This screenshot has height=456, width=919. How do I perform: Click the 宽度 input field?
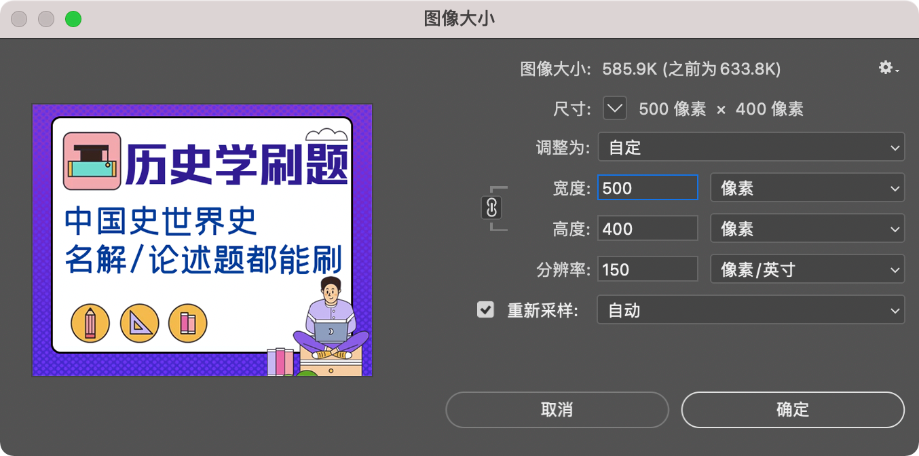[648, 188]
